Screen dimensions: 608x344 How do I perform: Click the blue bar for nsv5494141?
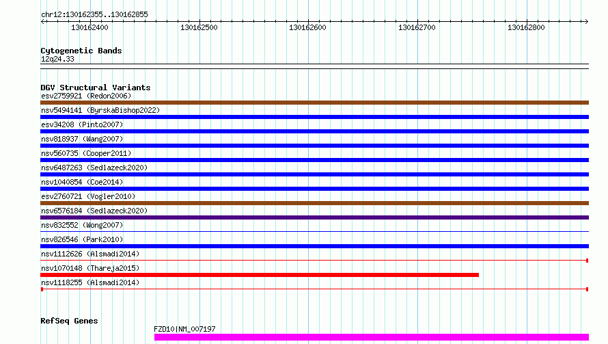[314, 117]
